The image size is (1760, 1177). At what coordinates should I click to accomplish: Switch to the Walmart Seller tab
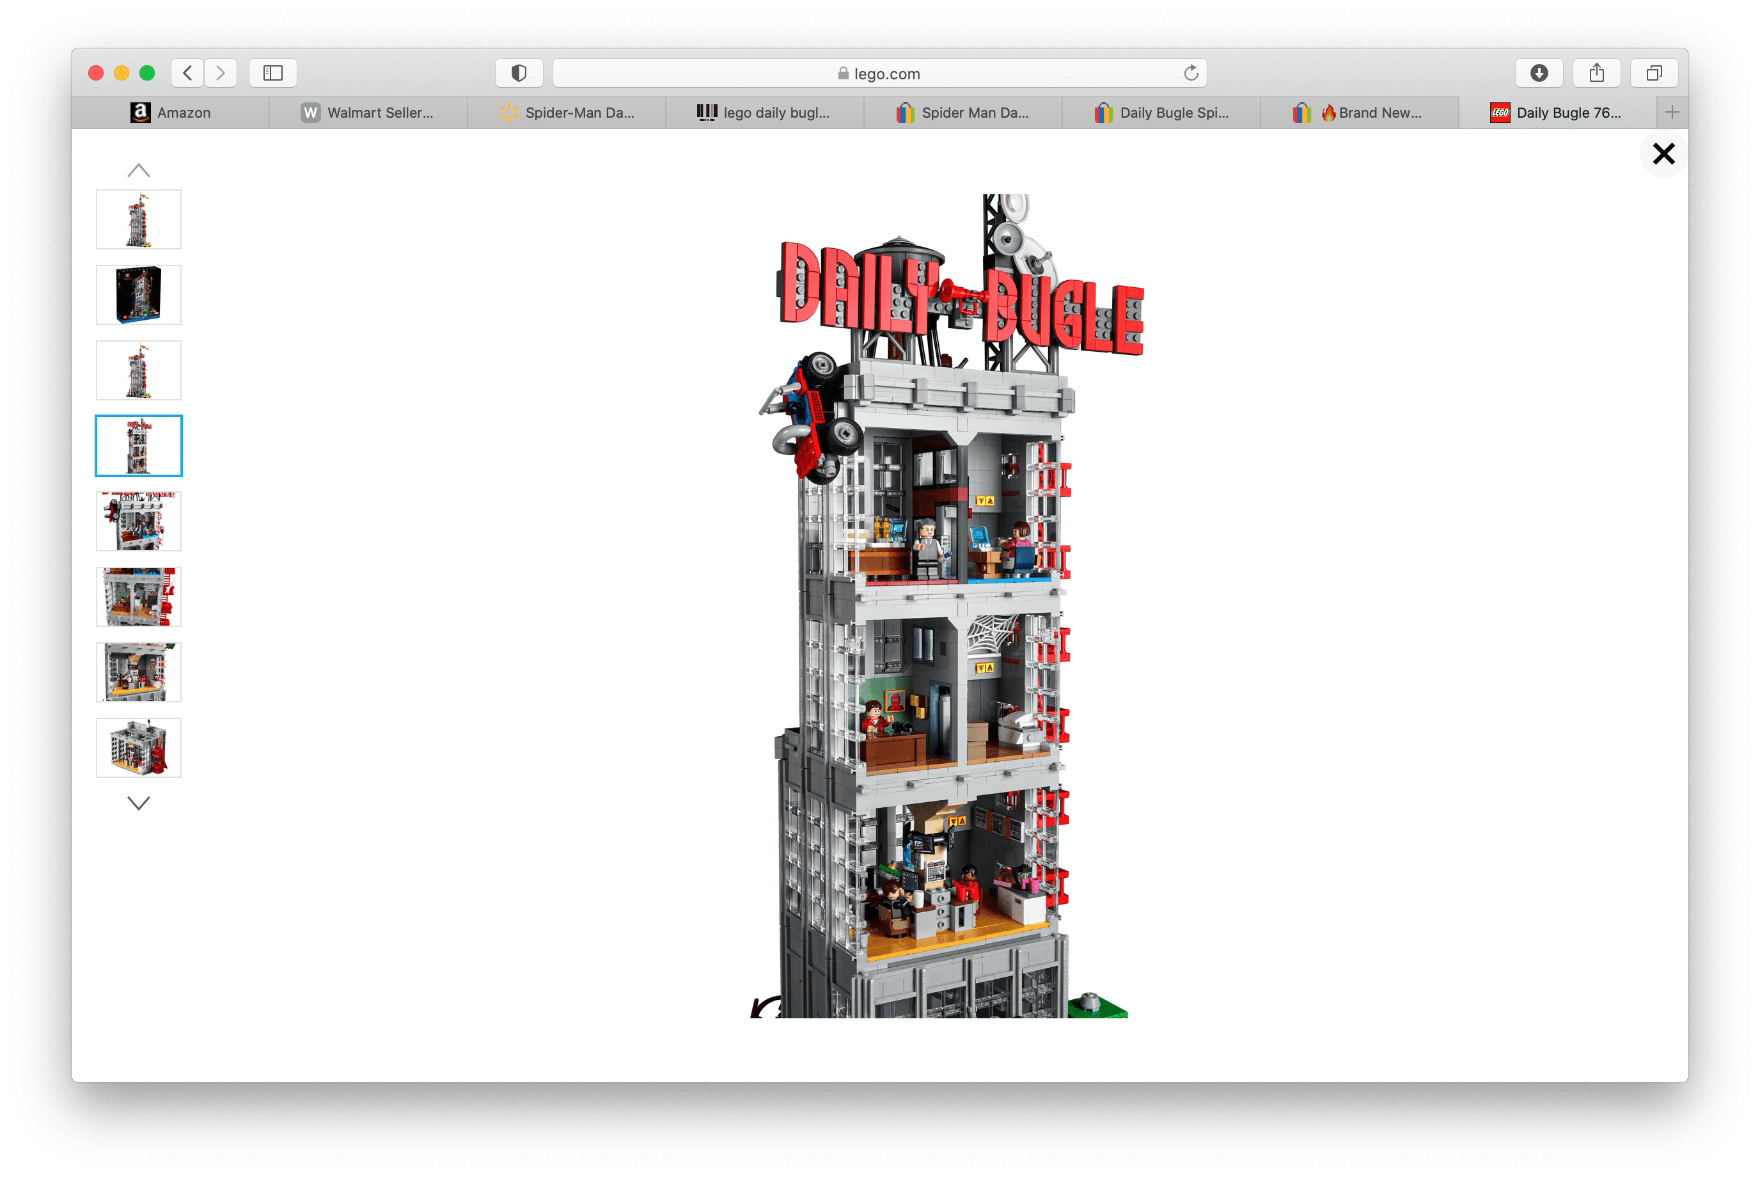368,113
